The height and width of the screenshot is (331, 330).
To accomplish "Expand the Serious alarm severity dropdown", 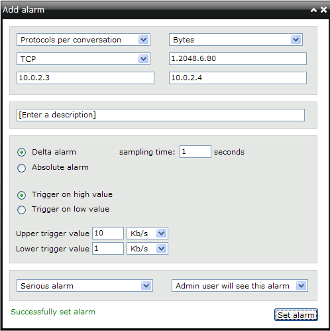I will click(x=85, y=286).
